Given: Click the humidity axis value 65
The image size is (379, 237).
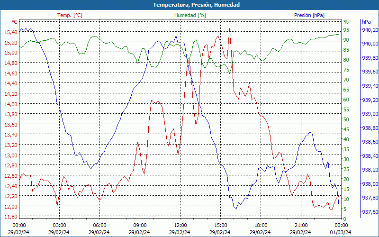Looking at the screenshot, I should (x=346, y=90).
